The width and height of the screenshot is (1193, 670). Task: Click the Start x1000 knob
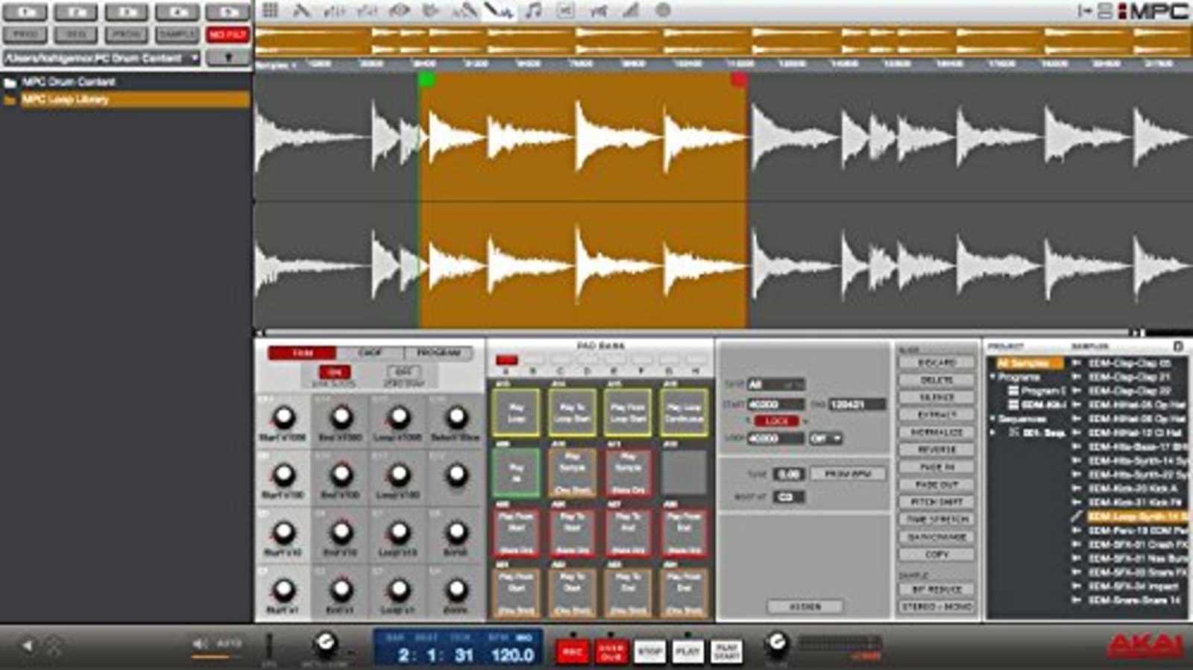point(283,417)
